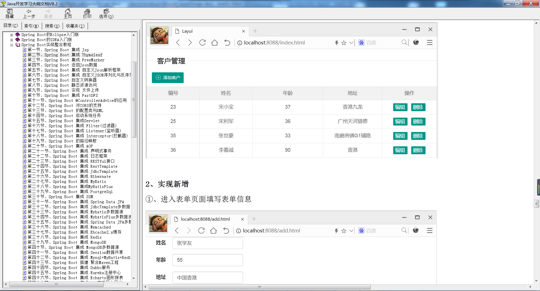Click page icon of 第三十节 Spring Boot 集成 SSM
Image resolution: width=540 pixels, height=291 pixels.
click(x=24, y=197)
